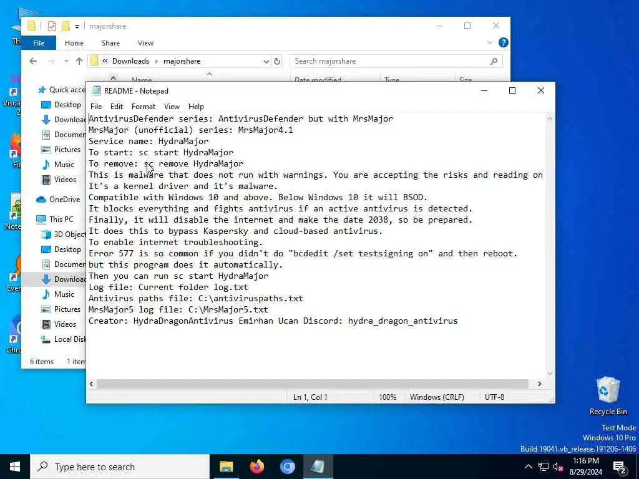This screenshot has width=639, height=479.
Task: Open File tab in majorshare Explorer
Action: coord(39,43)
